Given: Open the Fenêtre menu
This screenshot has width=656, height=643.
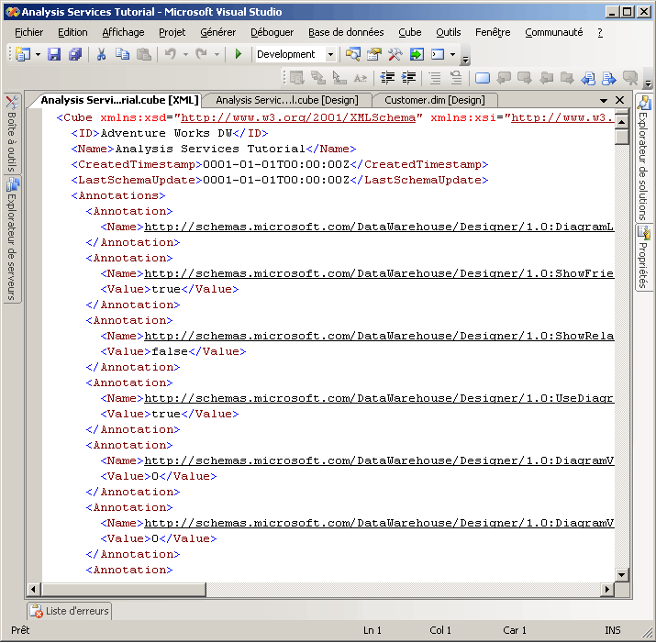Looking at the screenshot, I should click(x=493, y=32).
